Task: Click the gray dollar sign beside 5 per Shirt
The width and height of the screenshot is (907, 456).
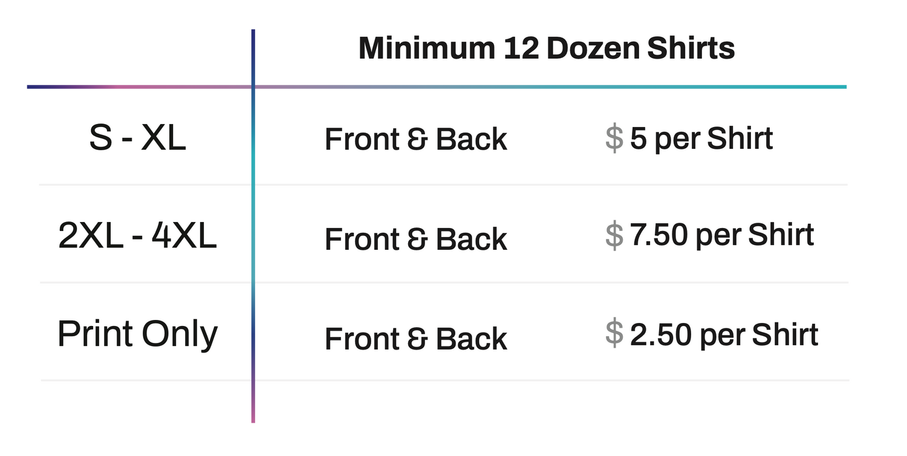Action: [x=614, y=138]
